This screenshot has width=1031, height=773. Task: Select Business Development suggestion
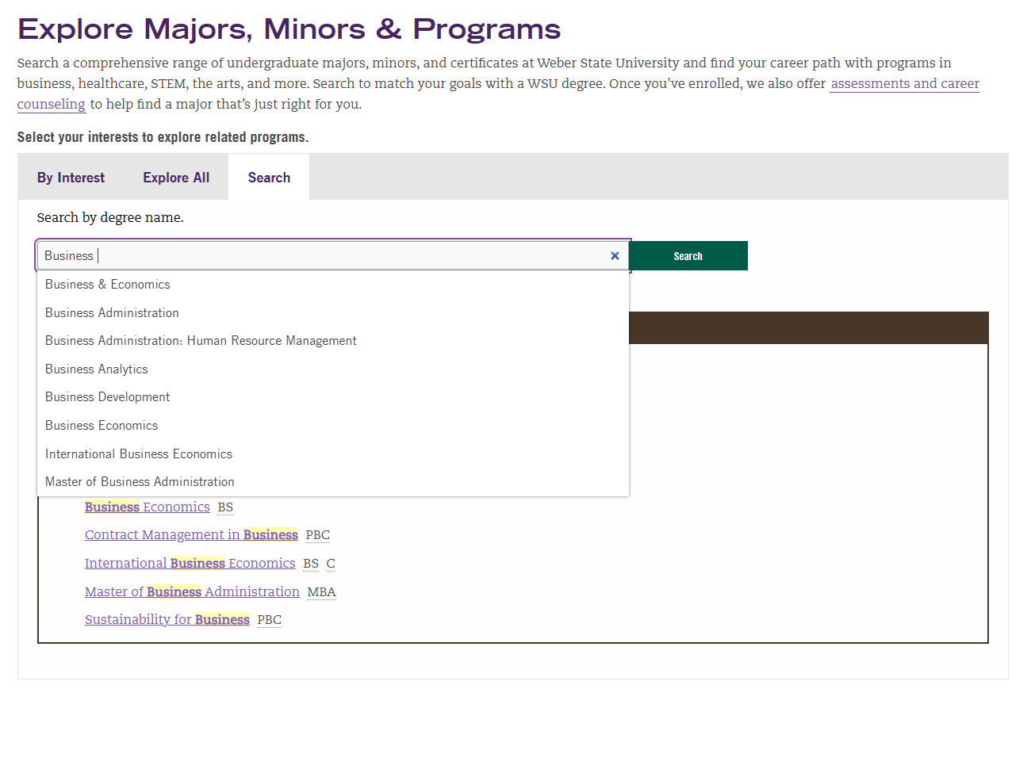[x=333, y=397]
